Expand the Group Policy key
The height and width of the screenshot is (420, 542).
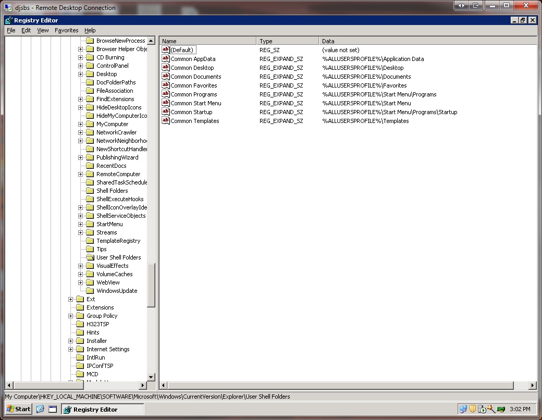(x=70, y=316)
